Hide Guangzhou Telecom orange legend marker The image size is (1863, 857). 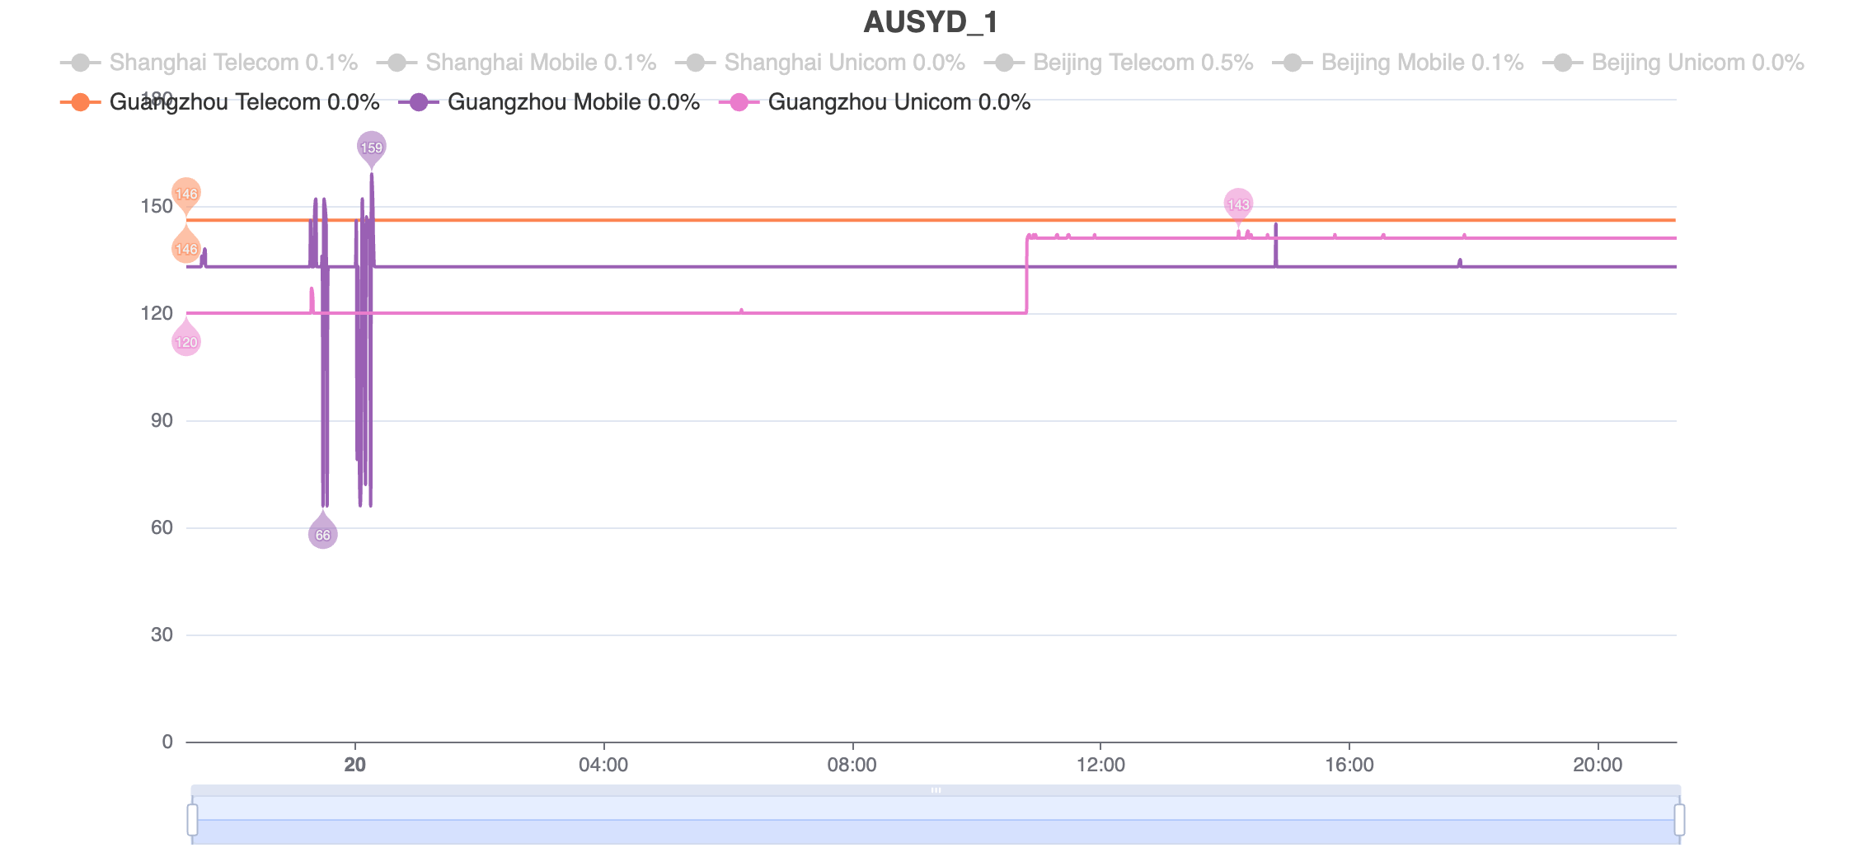(x=80, y=102)
